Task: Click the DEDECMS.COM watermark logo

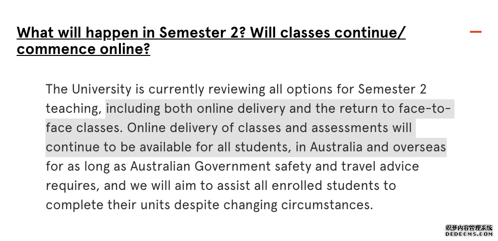Action: (x=469, y=234)
